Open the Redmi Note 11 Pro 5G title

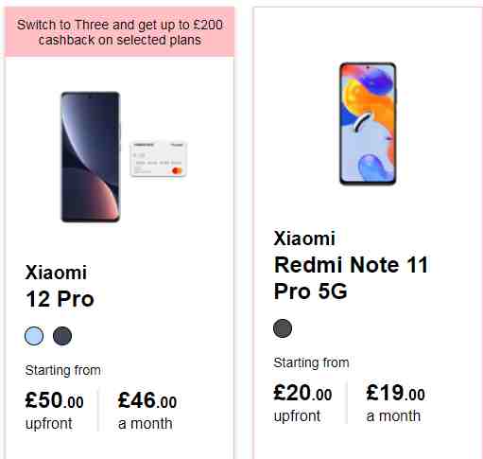351,277
